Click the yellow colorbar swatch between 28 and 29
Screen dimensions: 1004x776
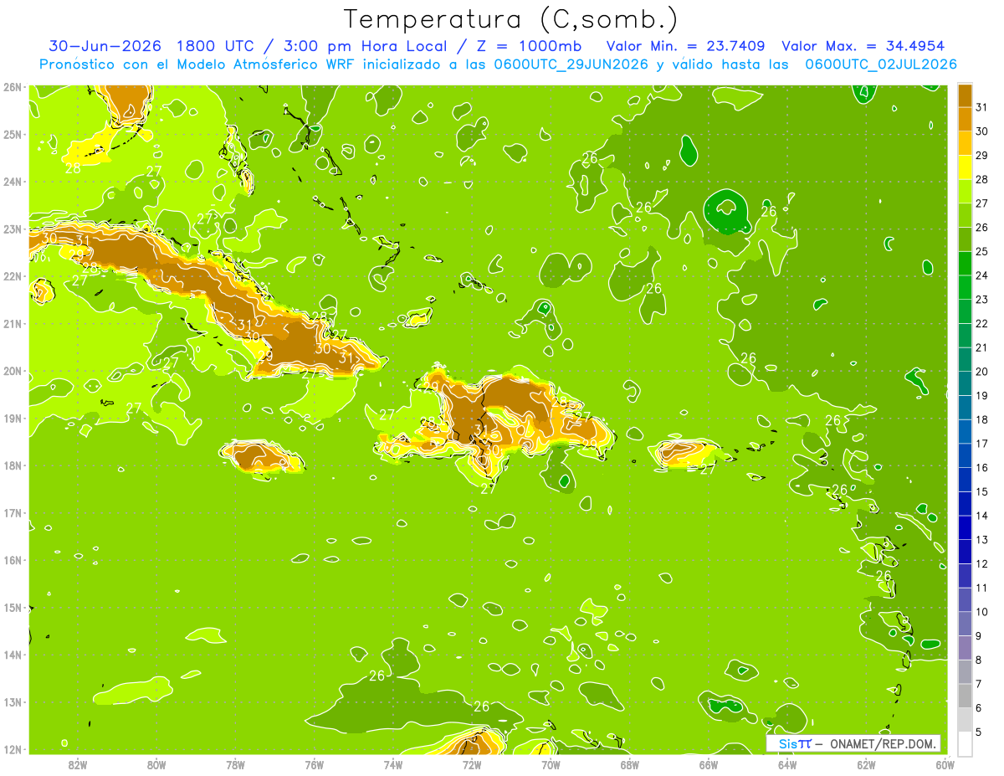(x=965, y=167)
